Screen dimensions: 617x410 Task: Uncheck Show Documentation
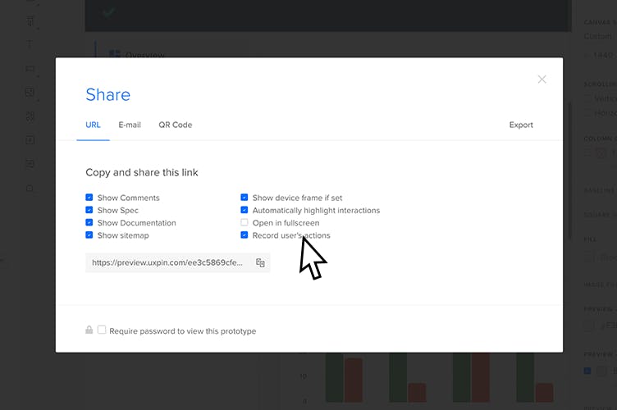tap(89, 222)
